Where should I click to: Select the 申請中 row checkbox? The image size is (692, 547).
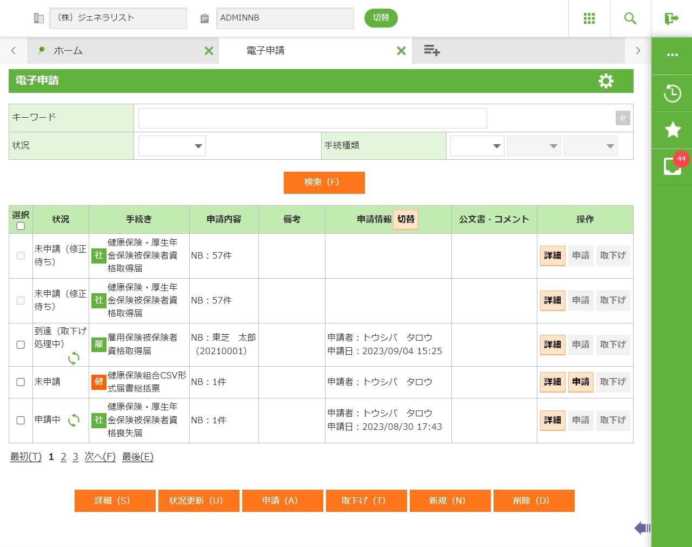pyautogui.click(x=21, y=421)
